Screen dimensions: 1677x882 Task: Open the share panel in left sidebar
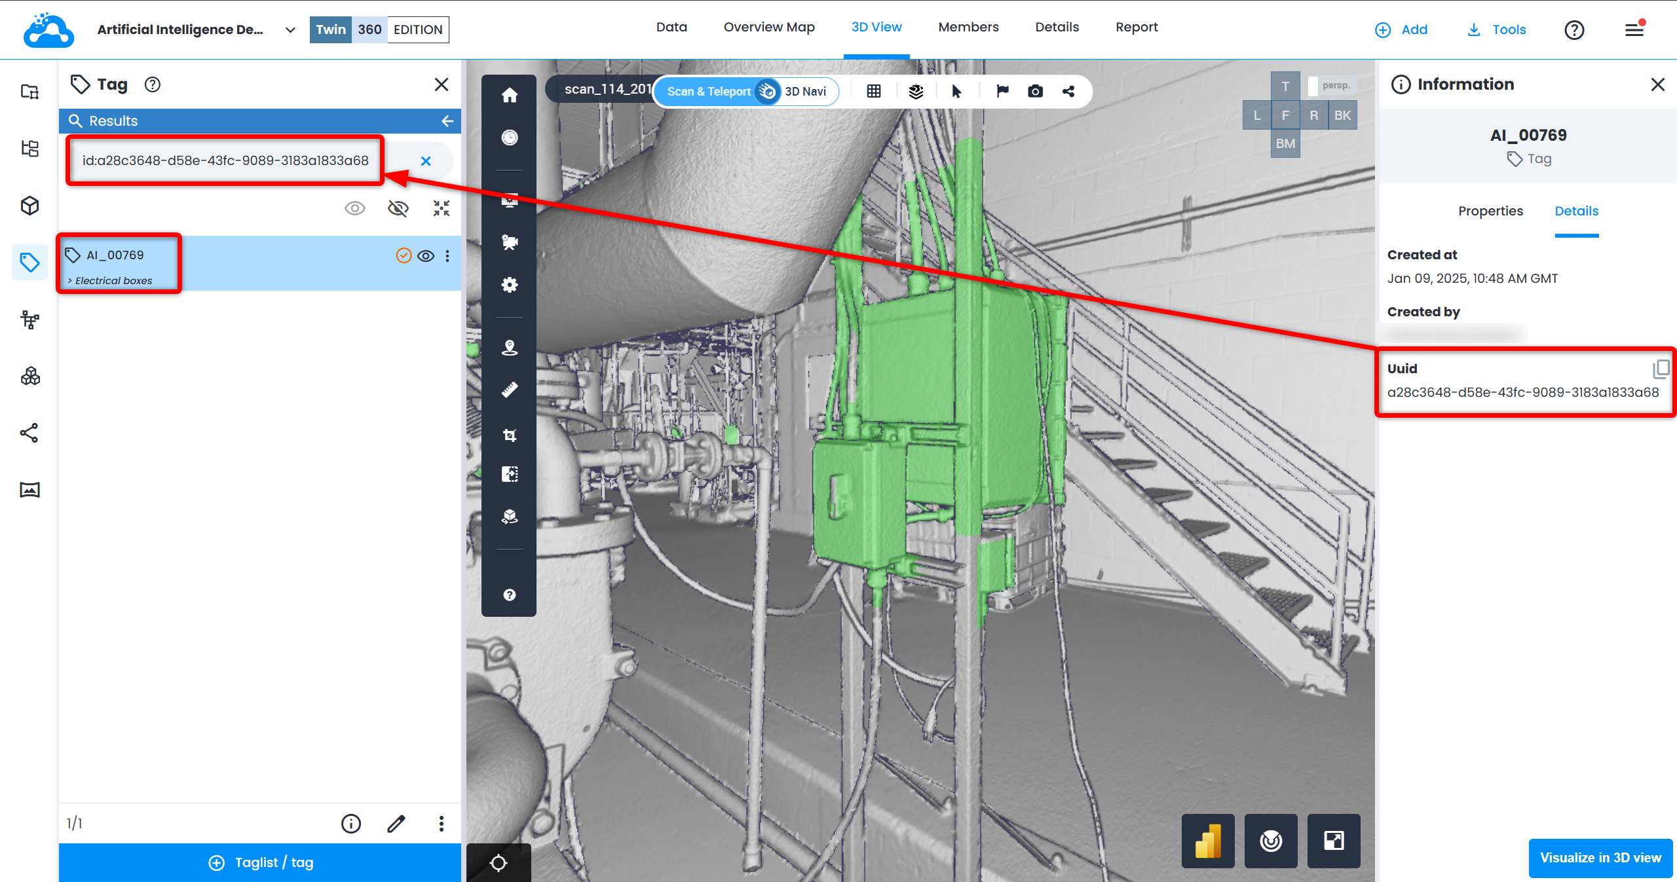click(x=29, y=433)
